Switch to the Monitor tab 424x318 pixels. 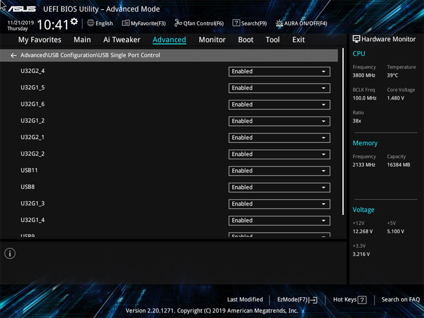pyautogui.click(x=212, y=40)
